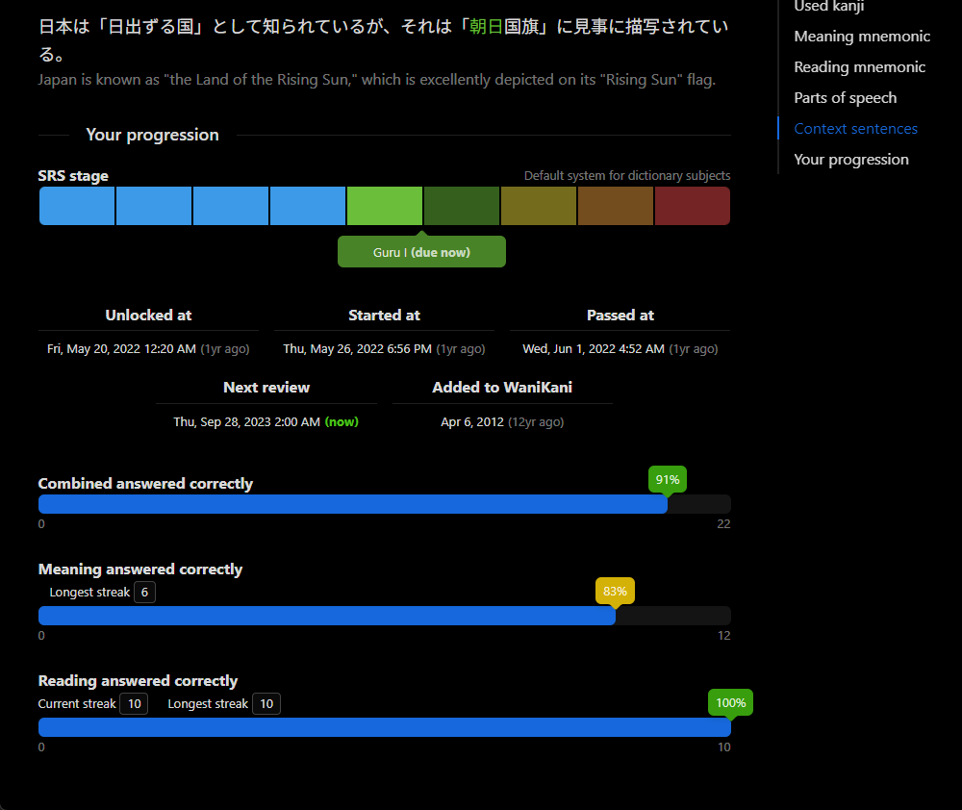Click the Guru I (due now) tooltip
The image size is (962, 810).
[x=421, y=252]
